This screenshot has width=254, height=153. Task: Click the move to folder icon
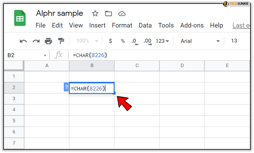click(x=108, y=13)
